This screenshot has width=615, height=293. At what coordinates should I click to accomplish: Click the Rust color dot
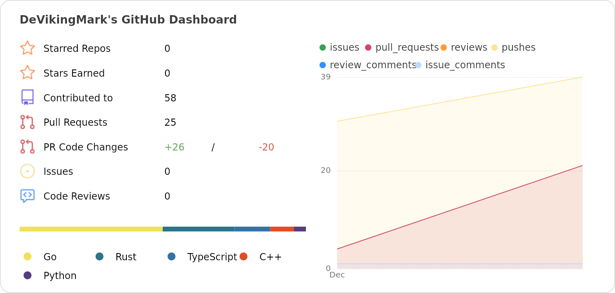point(100,256)
